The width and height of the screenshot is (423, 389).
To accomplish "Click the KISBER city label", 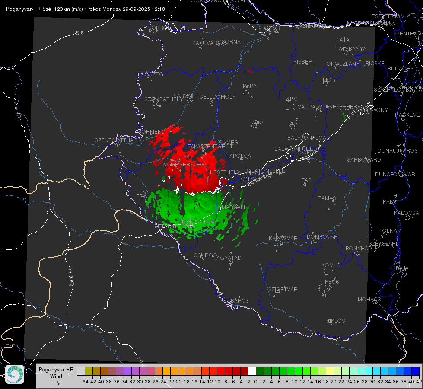I will click(x=303, y=61).
